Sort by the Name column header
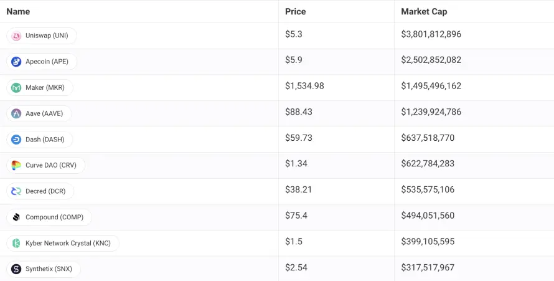Screen dimensions: 554x281 point(18,12)
